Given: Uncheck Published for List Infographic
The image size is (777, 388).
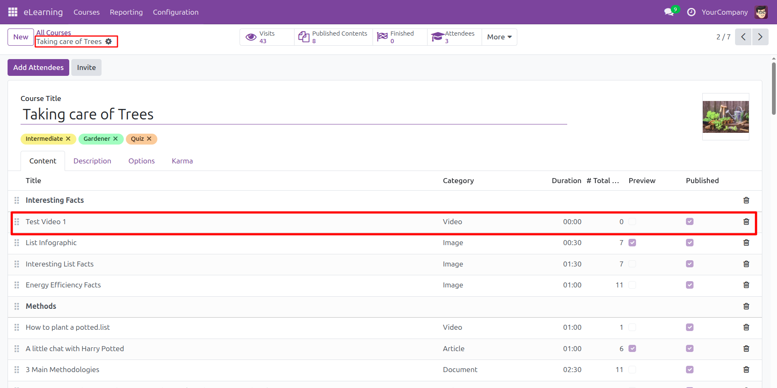Looking at the screenshot, I should [689, 243].
